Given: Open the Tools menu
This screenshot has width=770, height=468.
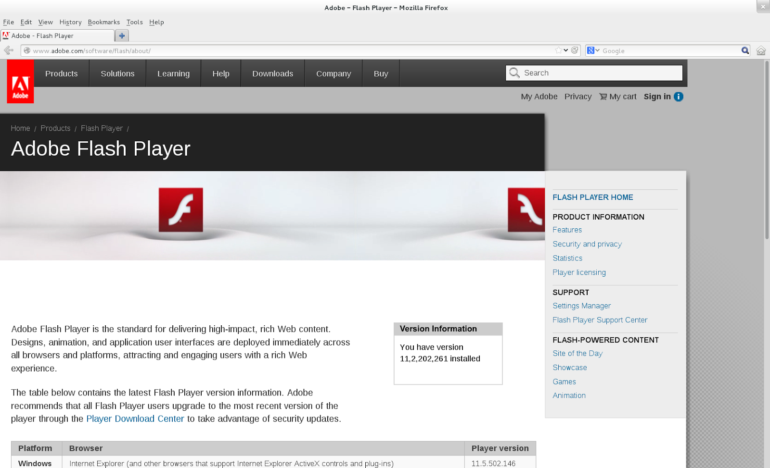Looking at the screenshot, I should tap(135, 22).
